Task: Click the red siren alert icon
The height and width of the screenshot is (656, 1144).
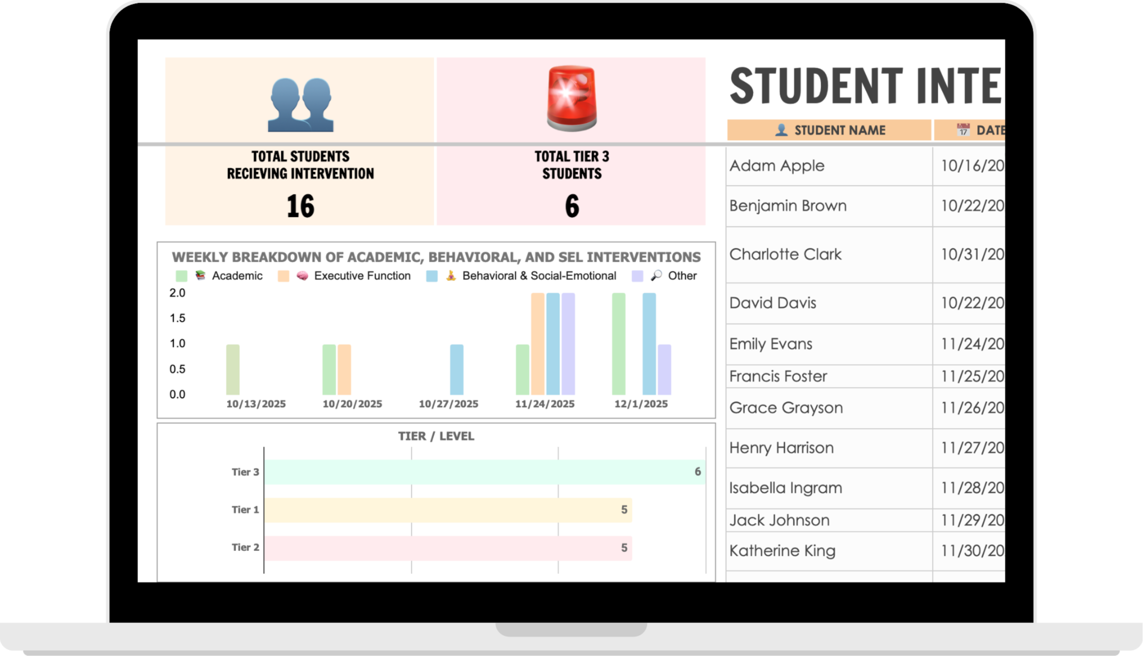Action: [571, 99]
